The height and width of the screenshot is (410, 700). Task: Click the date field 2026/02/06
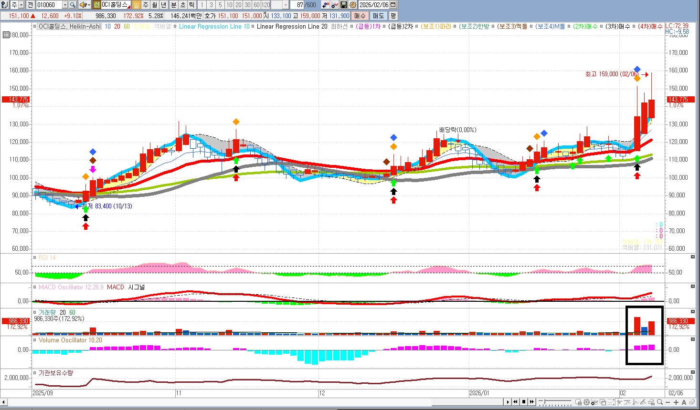pyautogui.click(x=374, y=5)
